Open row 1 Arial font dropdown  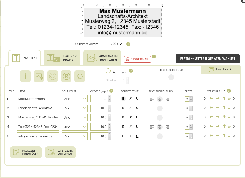point(75,99)
